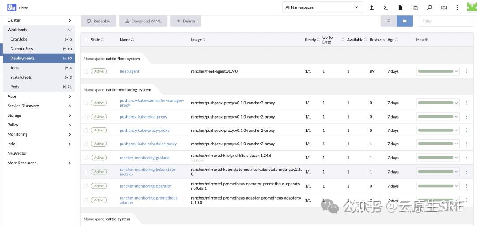477x226 pixels.
Task: Click the Delete button
Action: (x=185, y=21)
